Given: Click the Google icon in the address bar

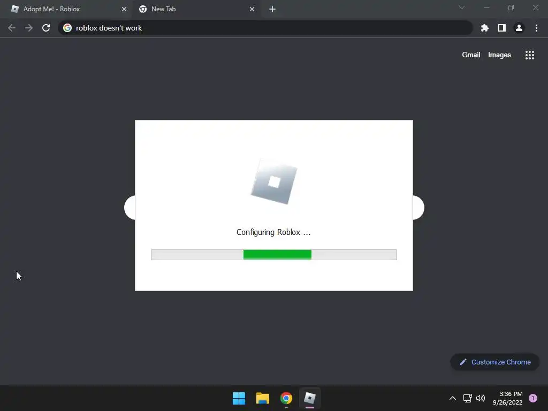Looking at the screenshot, I should pyautogui.click(x=67, y=28).
